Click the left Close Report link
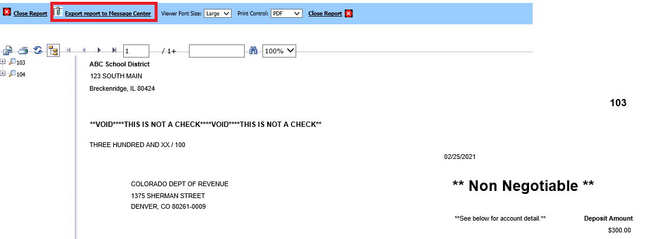The height and width of the screenshot is (239, 657). (30, 13)
